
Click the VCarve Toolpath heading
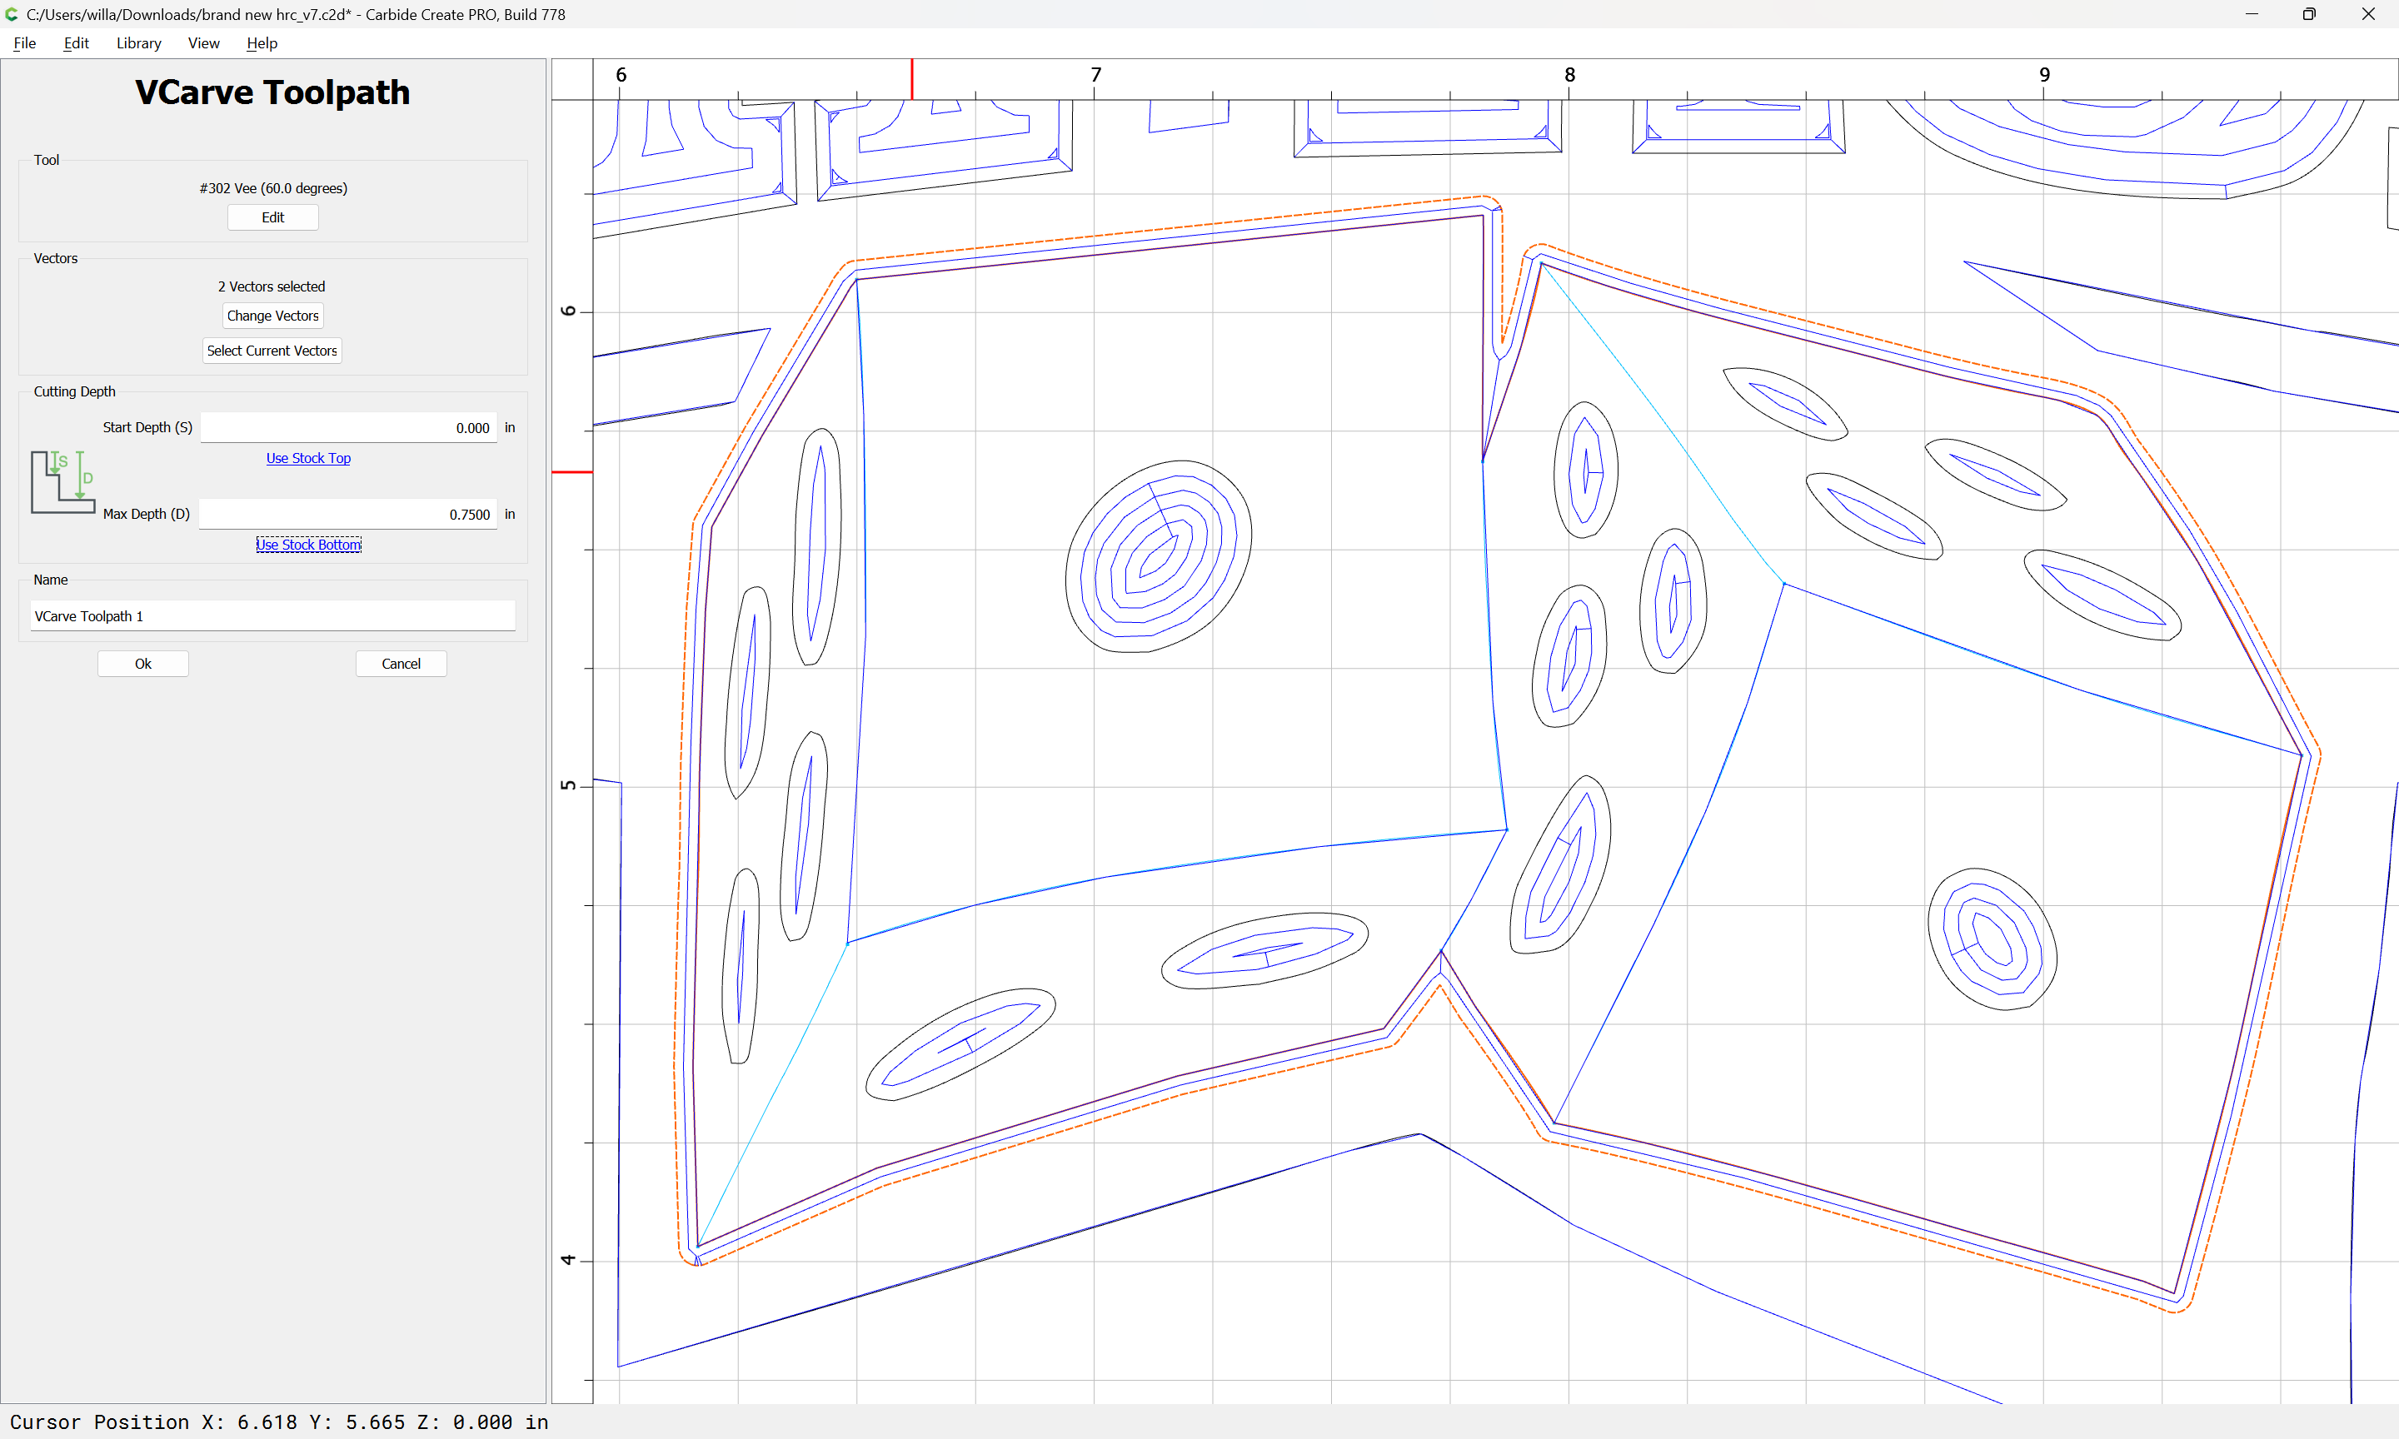click(272, 92)
